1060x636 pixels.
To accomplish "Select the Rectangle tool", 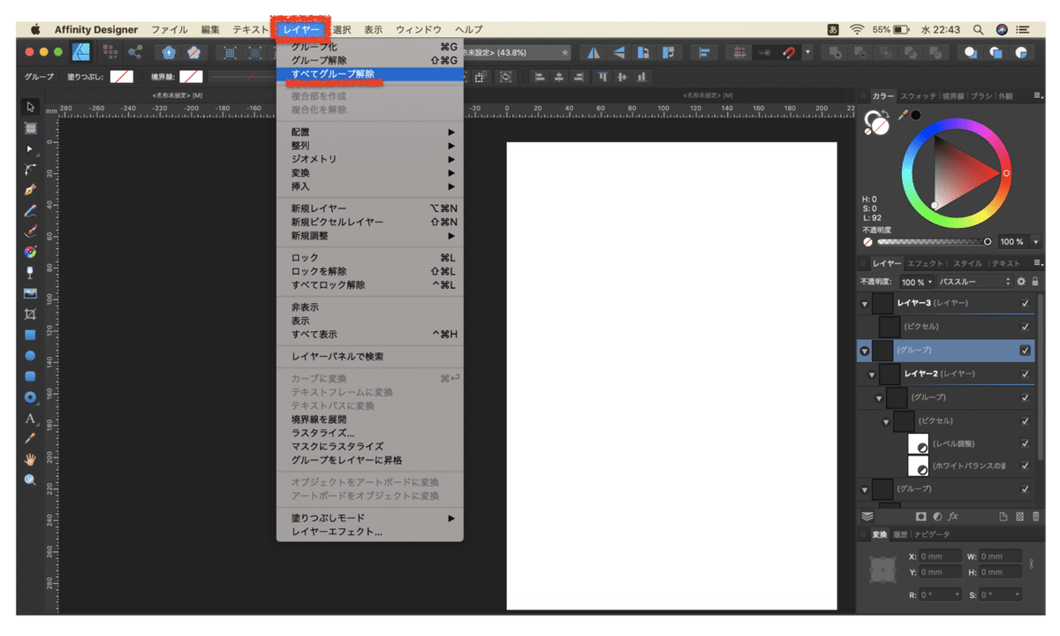I will click(30, 335).
